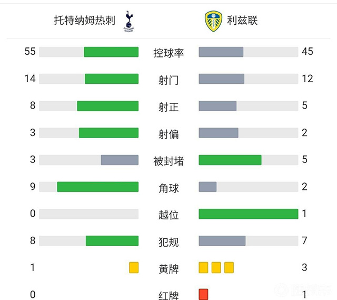337x300 pixels.
Task: Open the 托特纳姆热刺 team name
Action: (84, 21)
